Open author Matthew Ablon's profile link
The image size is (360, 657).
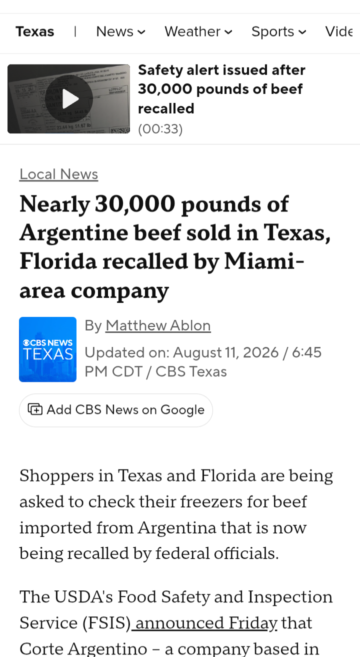[158, 326]
